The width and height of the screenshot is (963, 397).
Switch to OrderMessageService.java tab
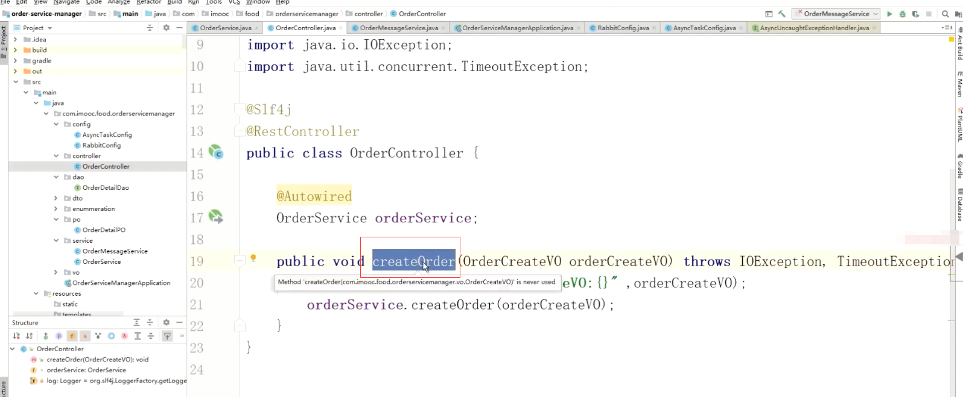click(399, 28)
